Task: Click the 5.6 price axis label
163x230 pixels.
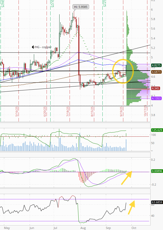Action: pos(153,29)
